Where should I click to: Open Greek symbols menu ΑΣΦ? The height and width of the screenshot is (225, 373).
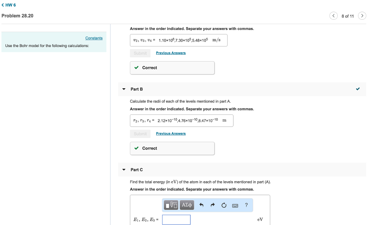tap(187, 205)
